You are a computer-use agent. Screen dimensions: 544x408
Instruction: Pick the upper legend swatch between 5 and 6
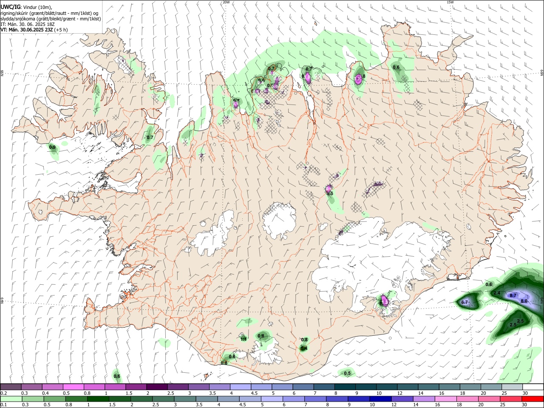coord(282,387)
